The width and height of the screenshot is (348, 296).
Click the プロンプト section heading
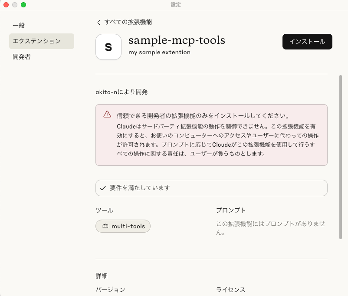tap(231, 210)
